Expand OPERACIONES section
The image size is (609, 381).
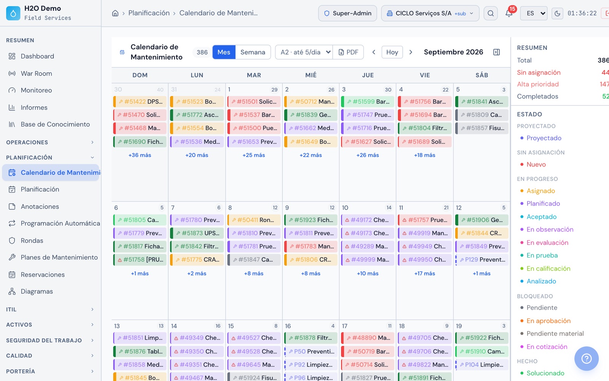(49, 142)
